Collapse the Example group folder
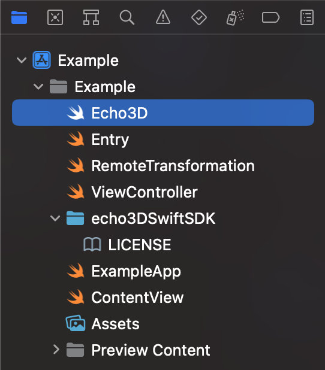The image size is (325, 370). [x=38, y=87]
